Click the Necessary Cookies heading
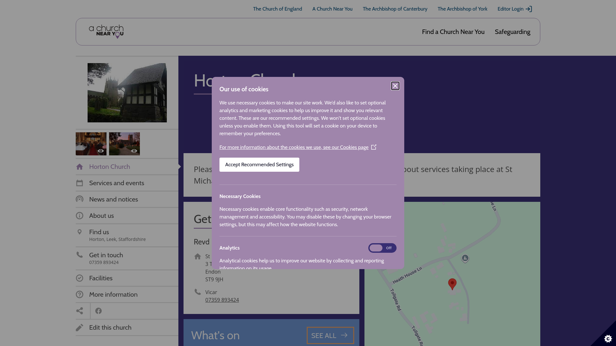The image size is (616, 346). 240,196
